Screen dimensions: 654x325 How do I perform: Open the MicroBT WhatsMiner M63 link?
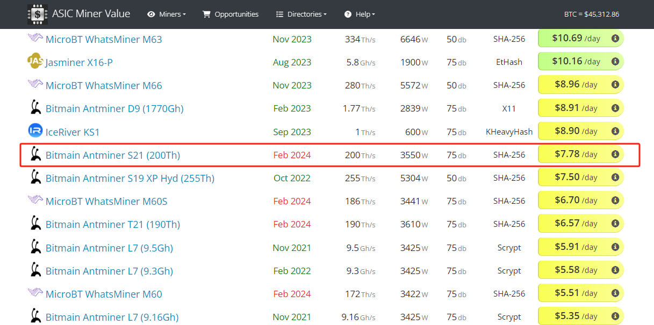103,39
